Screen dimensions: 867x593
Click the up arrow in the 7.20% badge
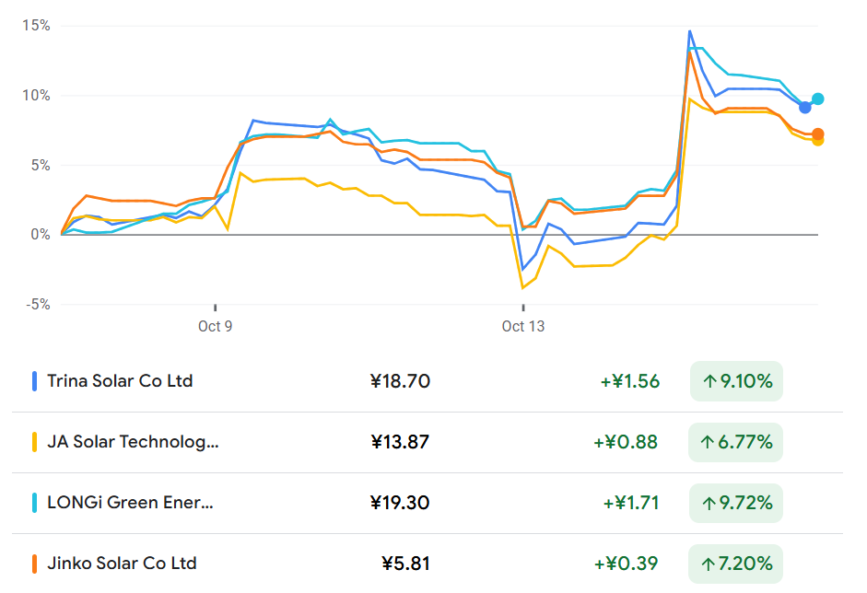coord(708,564)
